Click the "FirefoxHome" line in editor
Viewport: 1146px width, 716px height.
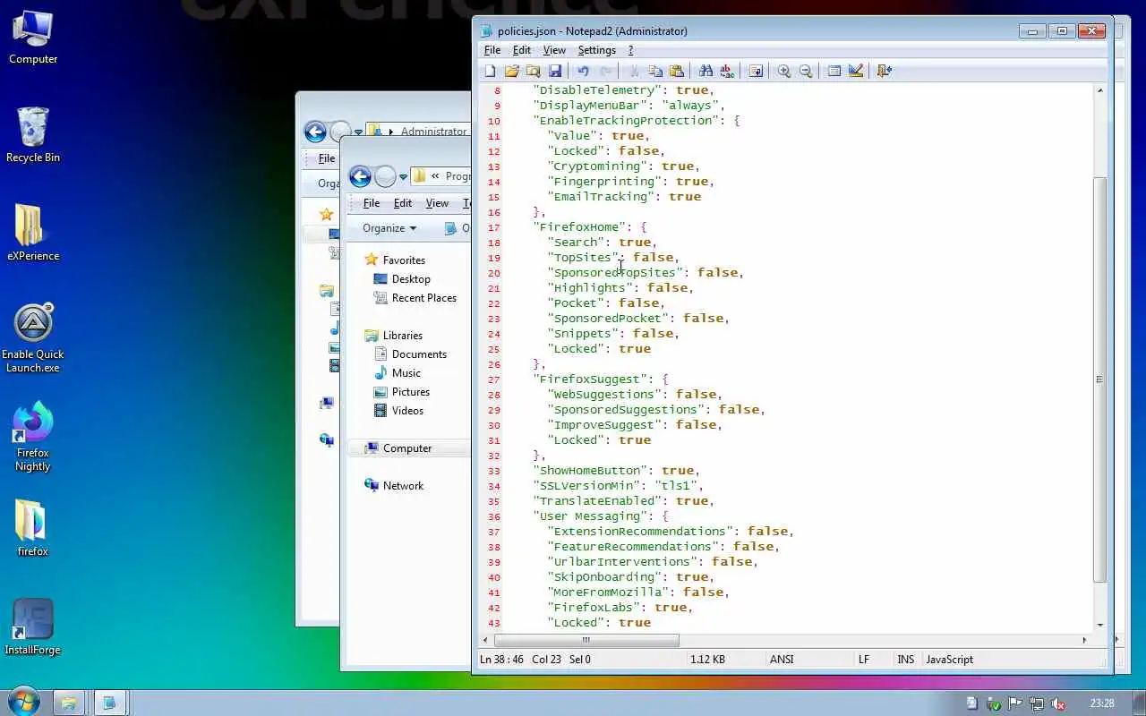coord(591,227)
